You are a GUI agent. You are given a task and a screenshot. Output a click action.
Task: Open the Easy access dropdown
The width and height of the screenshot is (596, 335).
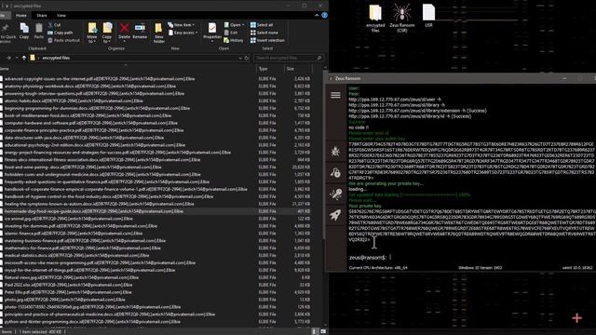183,33
